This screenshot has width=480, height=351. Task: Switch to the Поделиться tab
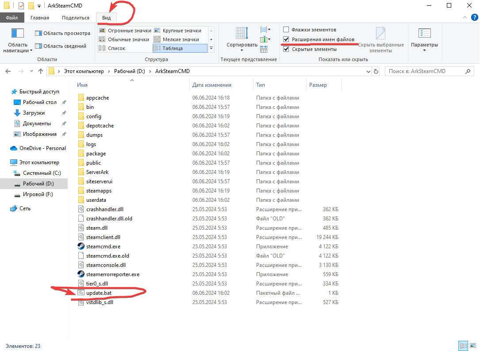[76, 18]
